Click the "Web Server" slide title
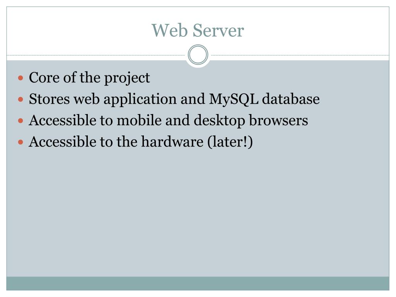 (198, 30)
